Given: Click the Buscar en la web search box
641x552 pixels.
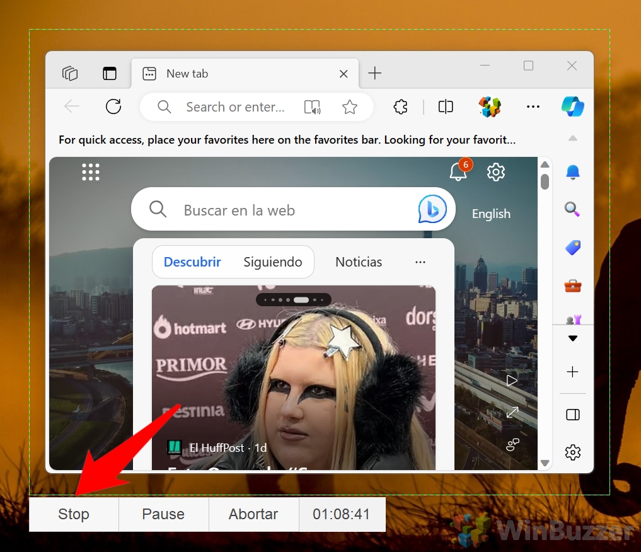Looking at the screenshot, I should point(294,209).
